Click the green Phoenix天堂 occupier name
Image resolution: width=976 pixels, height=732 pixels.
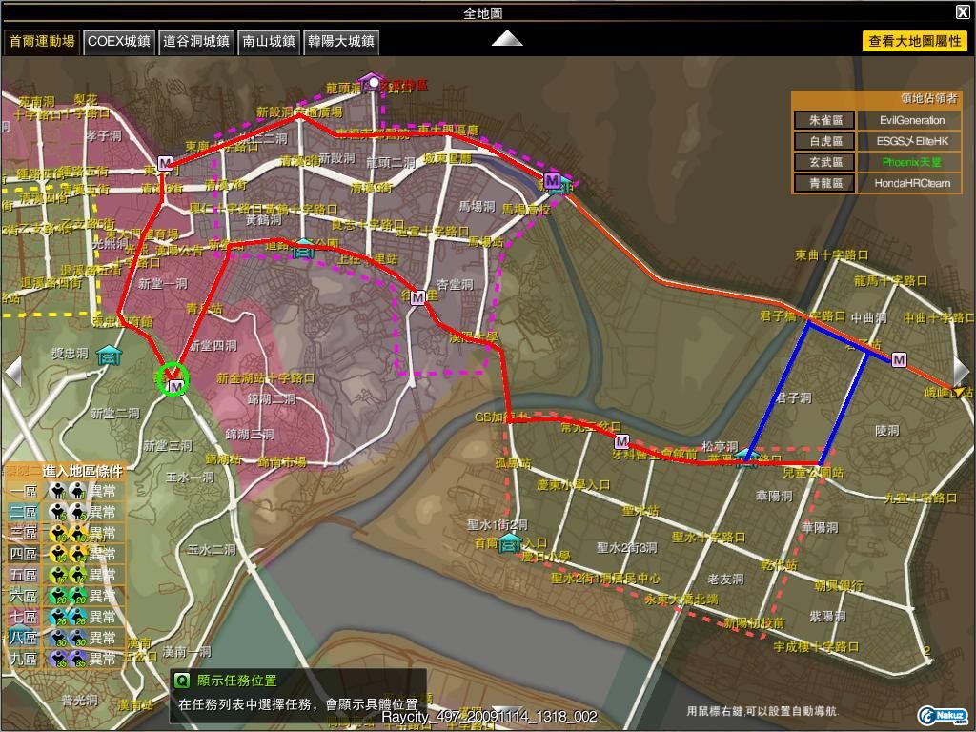tap(911, 162)
